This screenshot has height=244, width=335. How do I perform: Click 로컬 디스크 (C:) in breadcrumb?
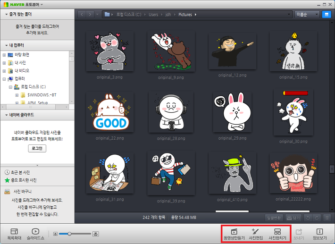(129, 15)
